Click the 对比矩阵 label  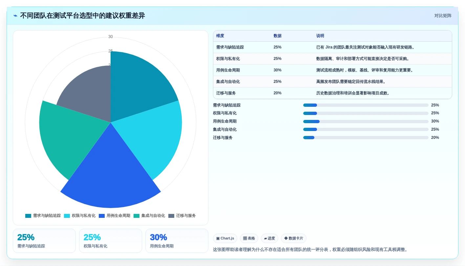[443, 16]
